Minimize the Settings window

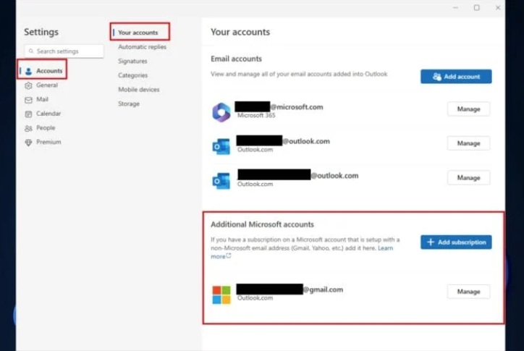pos(455,8)
